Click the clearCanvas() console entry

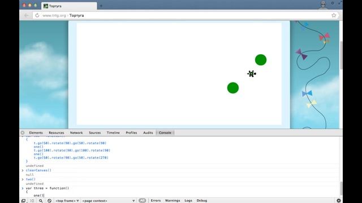(x=38, y=170)
